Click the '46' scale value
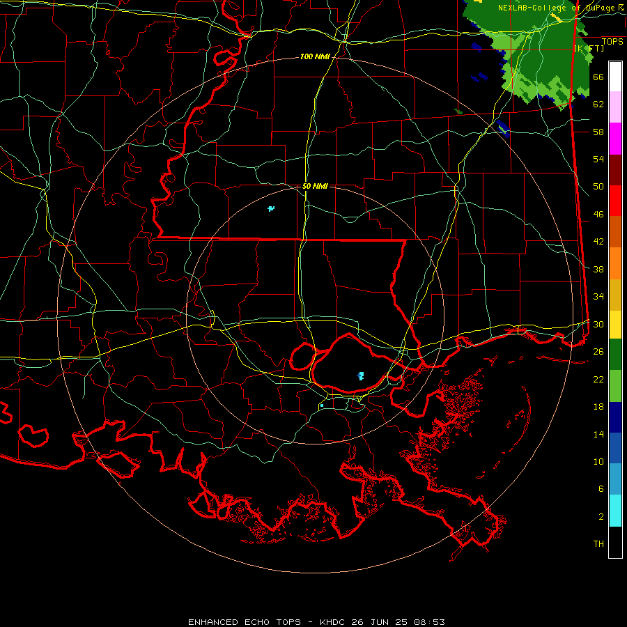627x627 pixels. coord(598,215)
